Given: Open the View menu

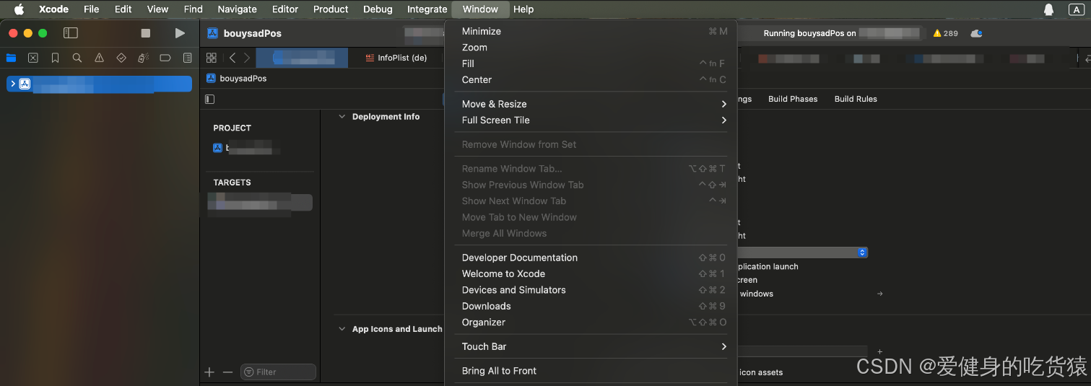Looking at the screenshot, I should [x=157, y=9].
